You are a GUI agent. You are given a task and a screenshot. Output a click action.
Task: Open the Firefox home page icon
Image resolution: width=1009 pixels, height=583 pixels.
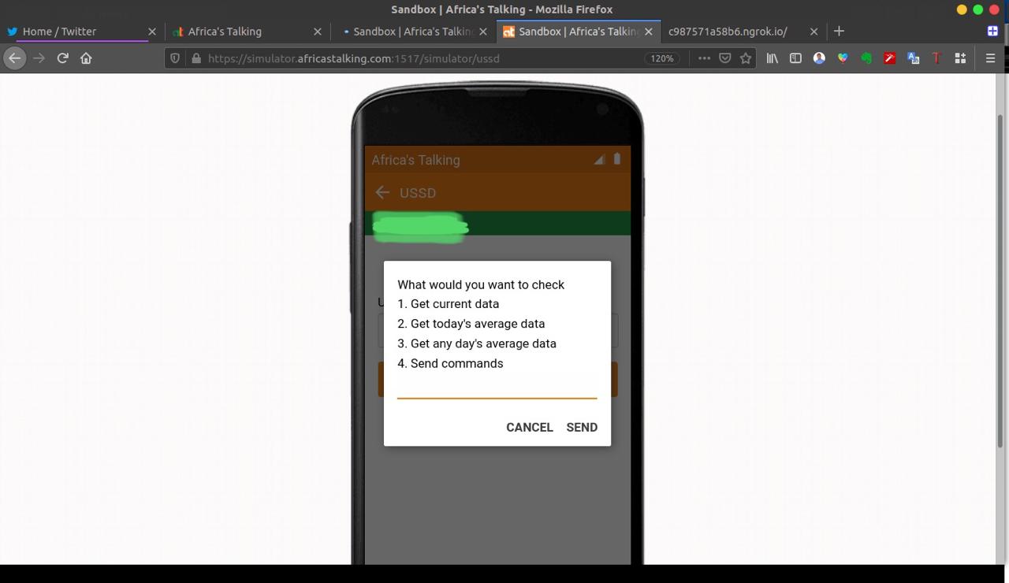(x=86, y=58)
